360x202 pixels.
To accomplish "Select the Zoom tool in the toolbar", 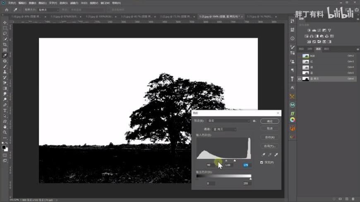I will pos(5,132).
